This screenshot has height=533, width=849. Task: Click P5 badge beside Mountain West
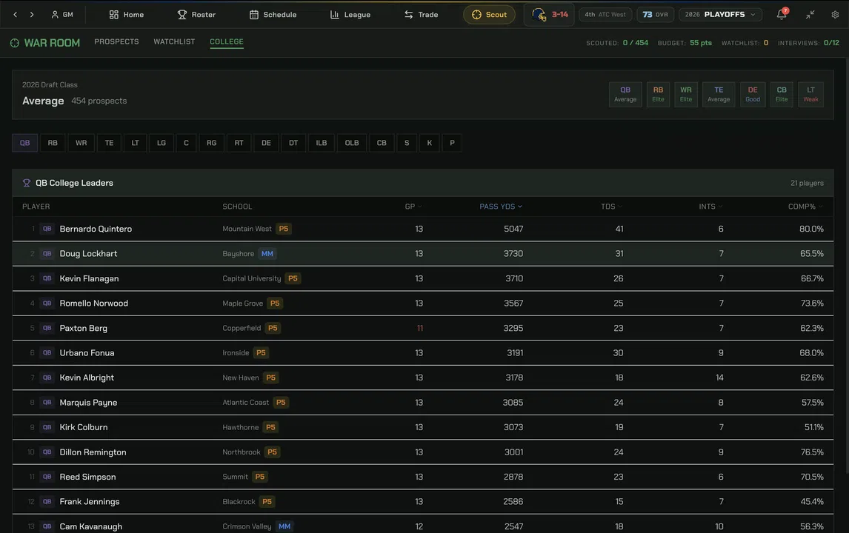tap(284, 229)
